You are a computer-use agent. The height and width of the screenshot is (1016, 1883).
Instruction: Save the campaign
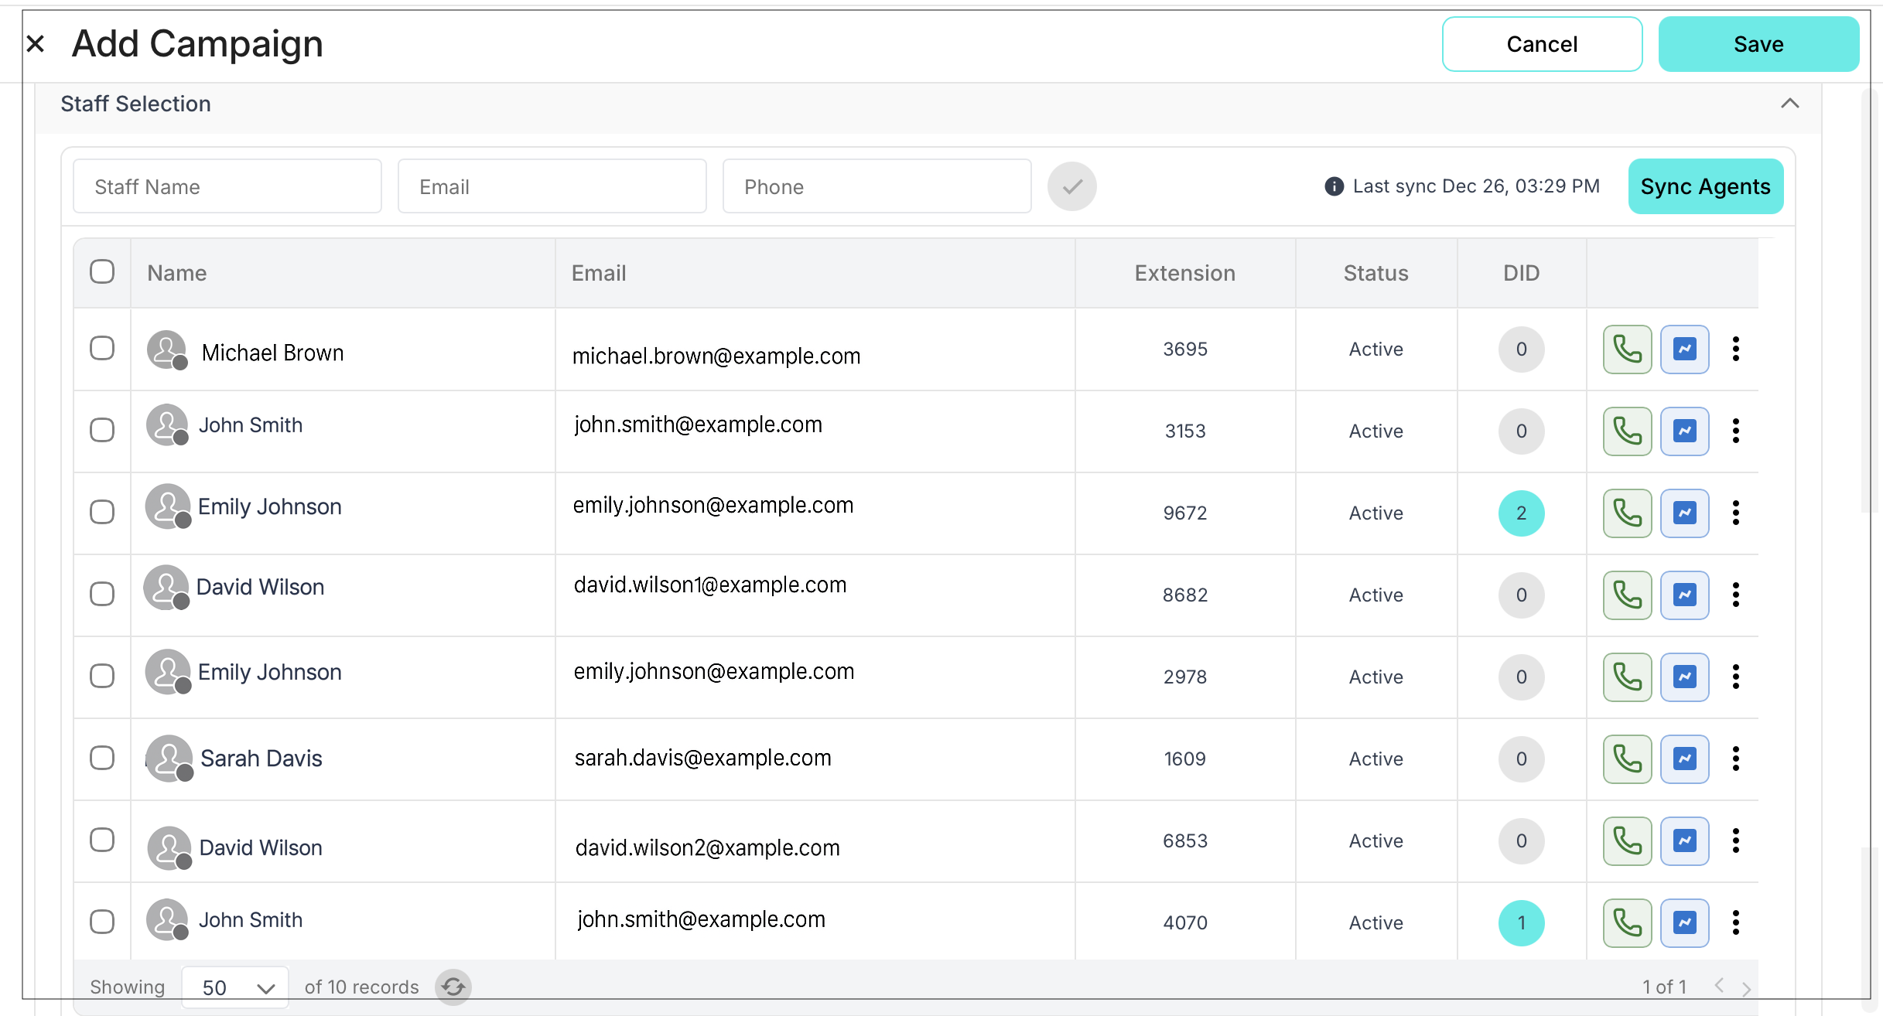[x=1758, y=44]
